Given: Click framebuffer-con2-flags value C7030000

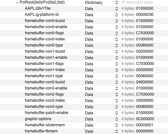Looking at the screenshot, I should pos(145,94).
